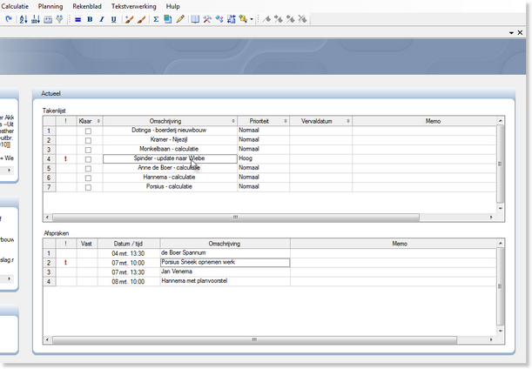Click the crossed tools icon
The width and height of the screenshot is (532, 369).
(207, 19)
